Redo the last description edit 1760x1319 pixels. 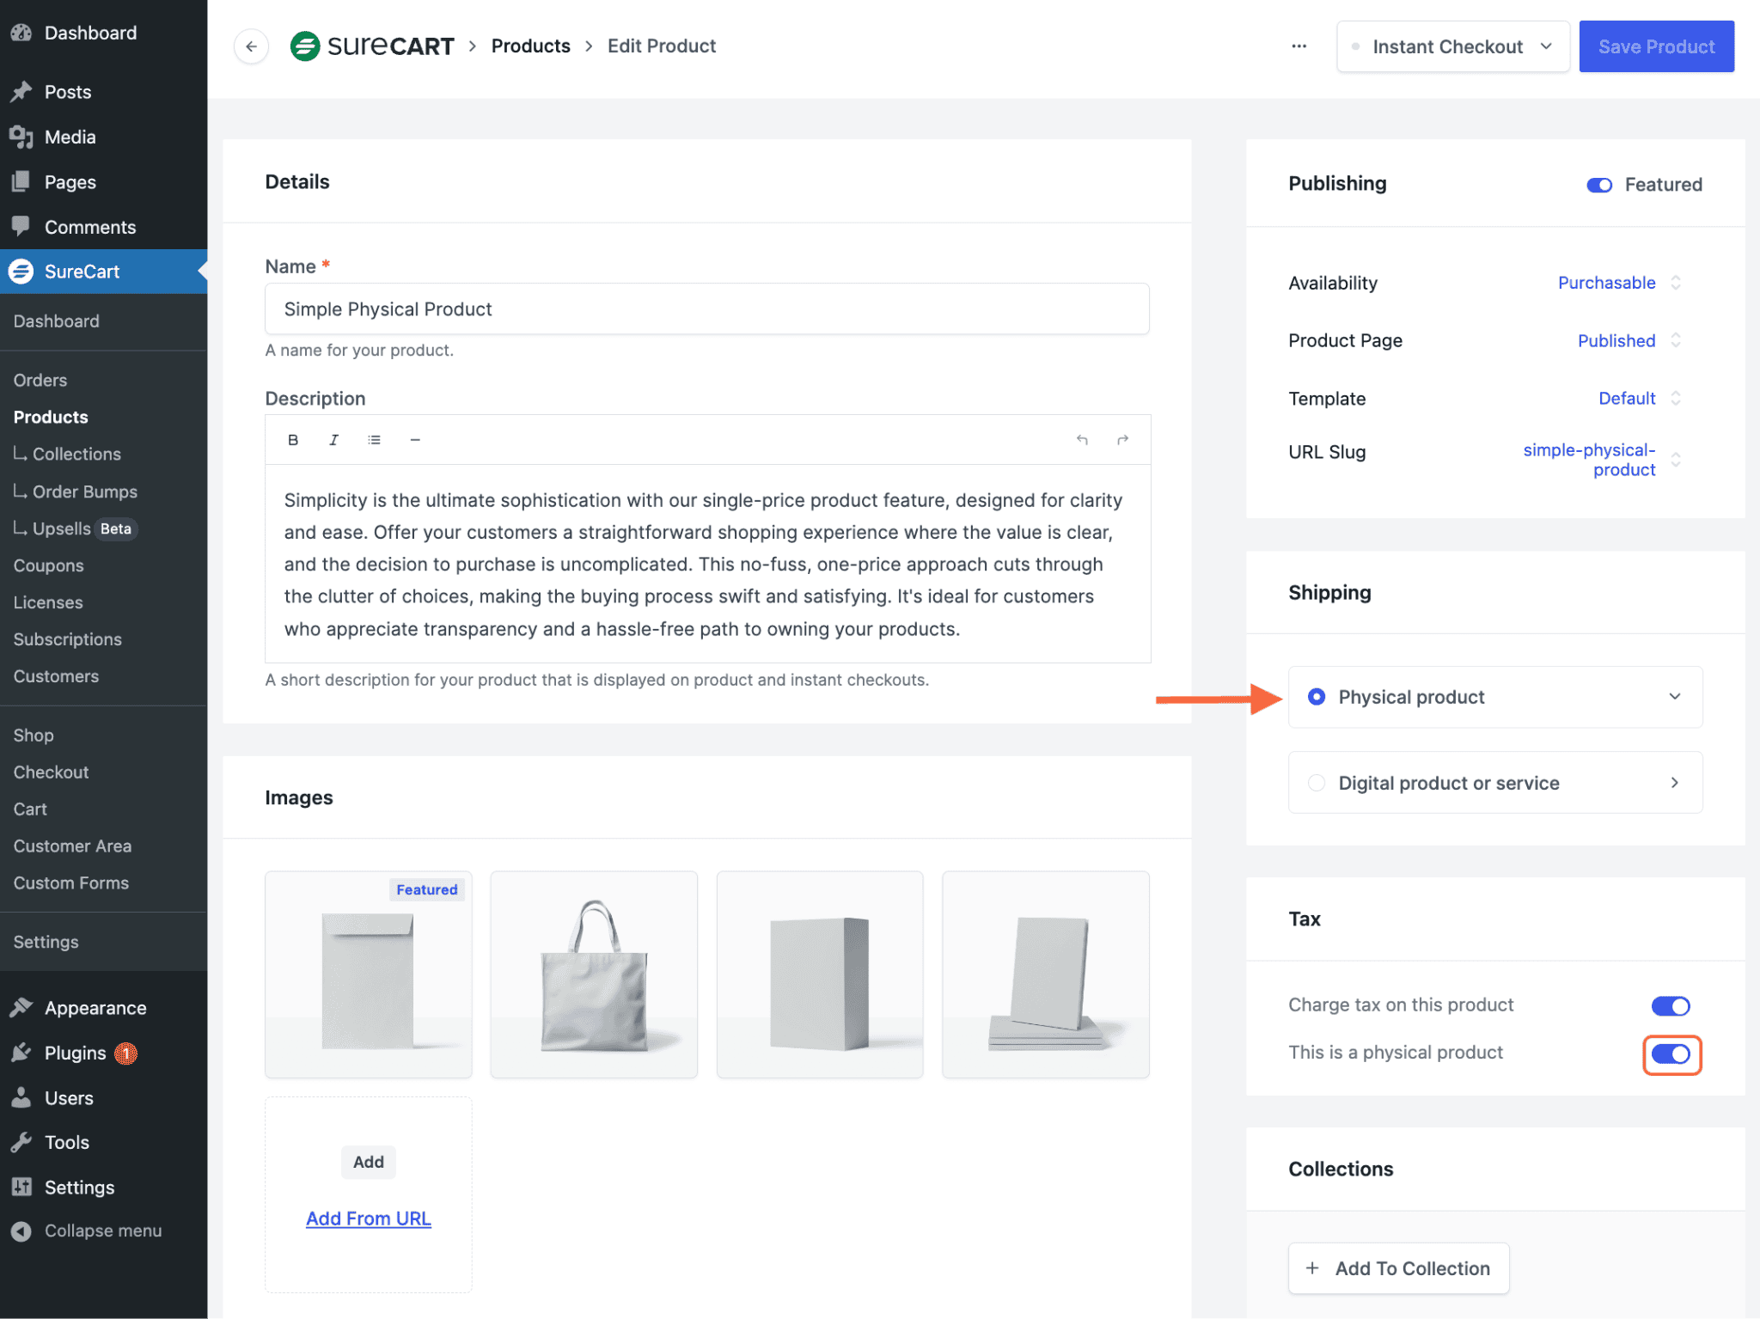[x=1122, y=440]
